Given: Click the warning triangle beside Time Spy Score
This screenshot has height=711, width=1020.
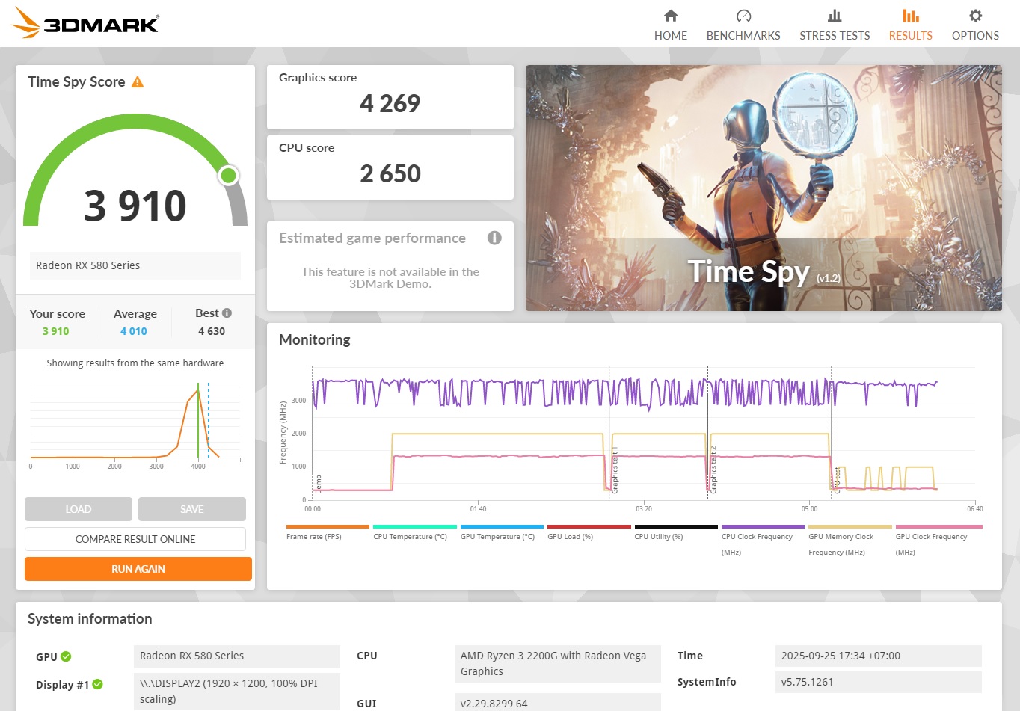Looking at the screenshot, I should [x=138, y=82].
